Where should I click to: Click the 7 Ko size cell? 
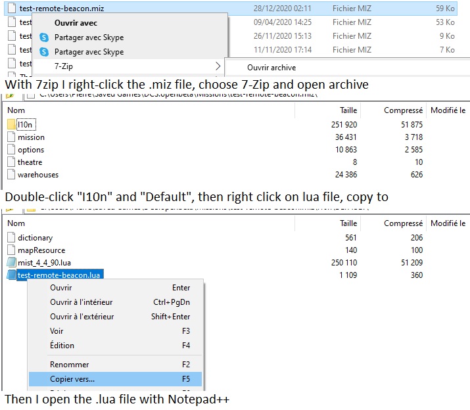click(447, 50)
